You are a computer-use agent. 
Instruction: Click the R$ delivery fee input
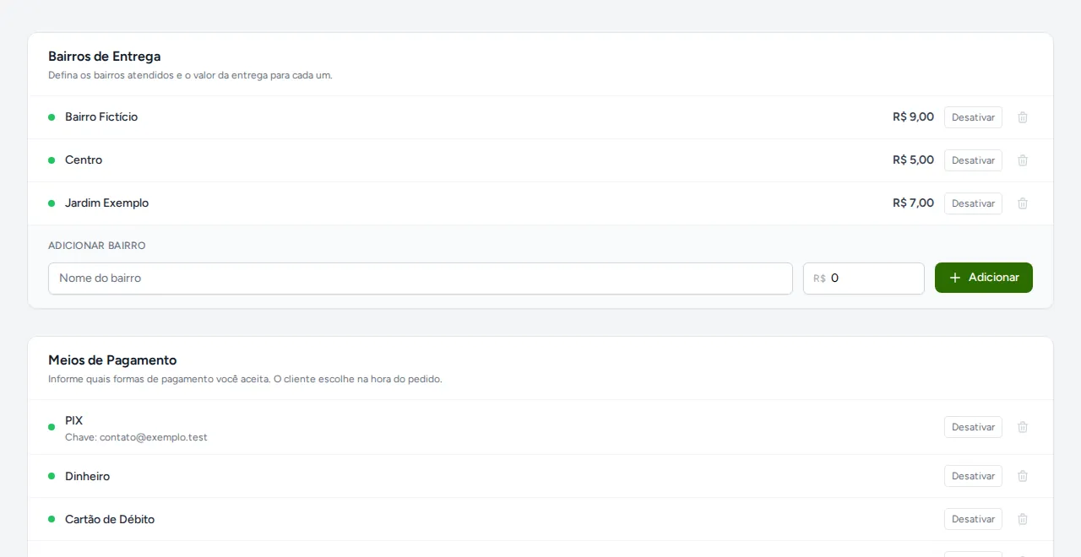pyautogui.click(x=864, y=278)
